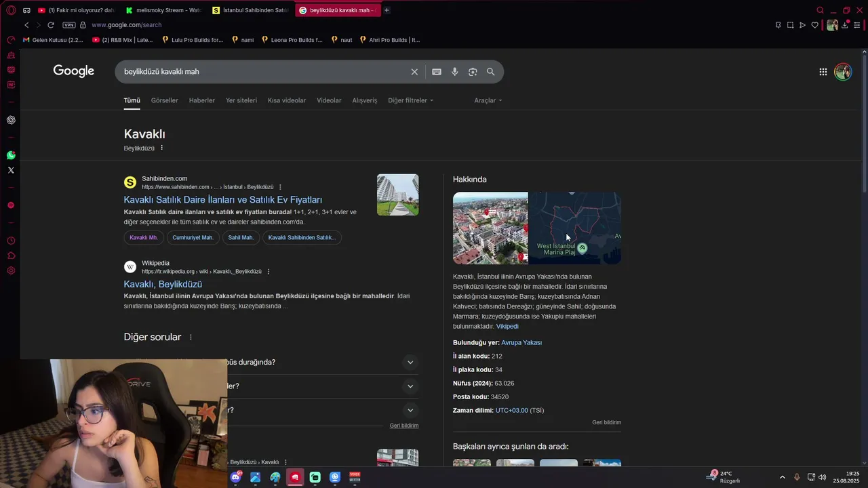Viewport: 868px width, 488px height.
Task: Open WhatsApp in the Opera sidebar
Action: pyautogui.click(x=11, y=155)
